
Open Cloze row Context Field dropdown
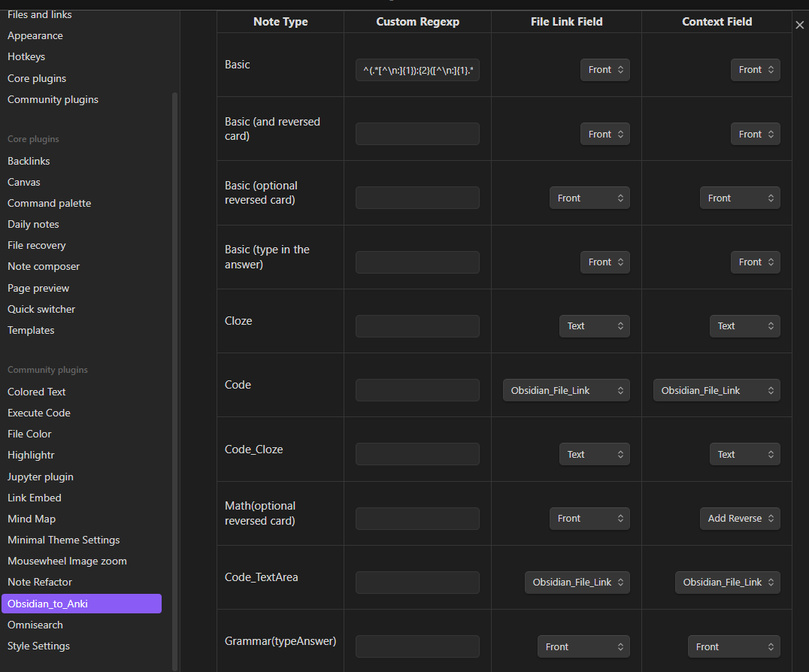pyautogui.click(x=744, y=326)
